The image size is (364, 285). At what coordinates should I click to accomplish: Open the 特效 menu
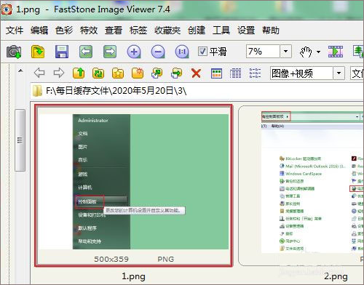click(x=89, y=31)
